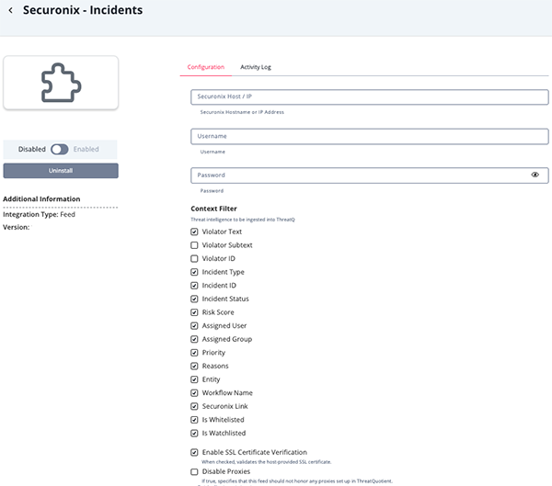Focus the Username input field
This screenshot has height=486, width=552.
[370, 136]
